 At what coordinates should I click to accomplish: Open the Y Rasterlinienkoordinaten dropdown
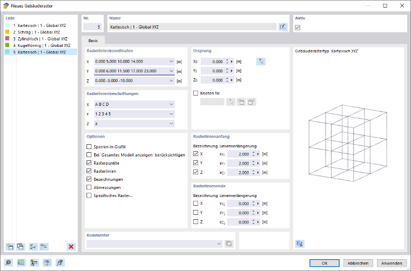point(171,71)
